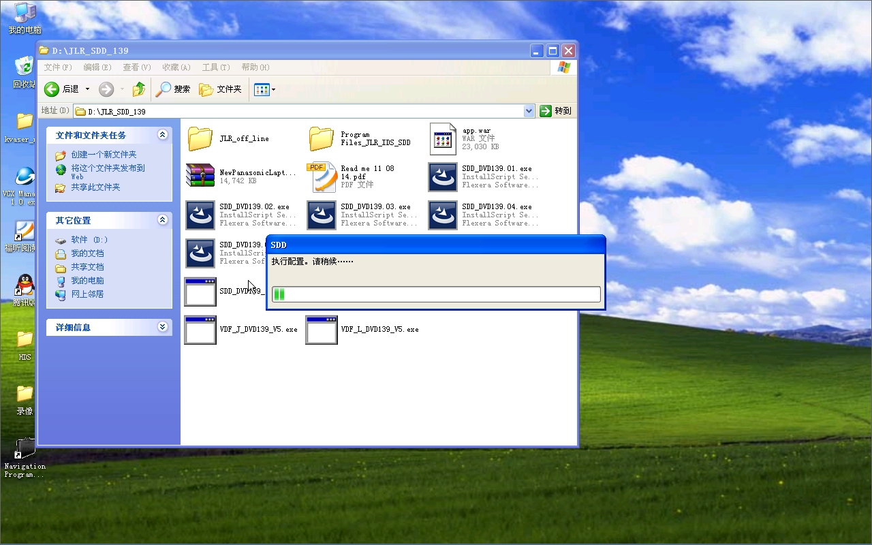The width and height of the screenshot is (872, 545).
Task: Open the 文件(F) menu
Action: (58, 67)
